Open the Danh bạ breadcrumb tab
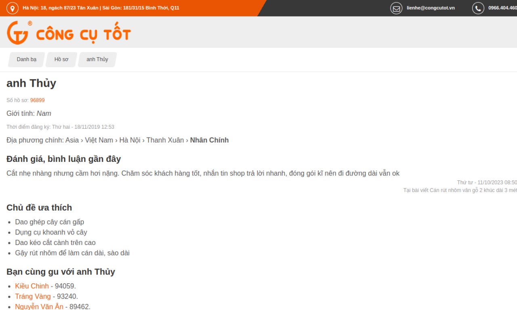517x310 pixels. 27,59
